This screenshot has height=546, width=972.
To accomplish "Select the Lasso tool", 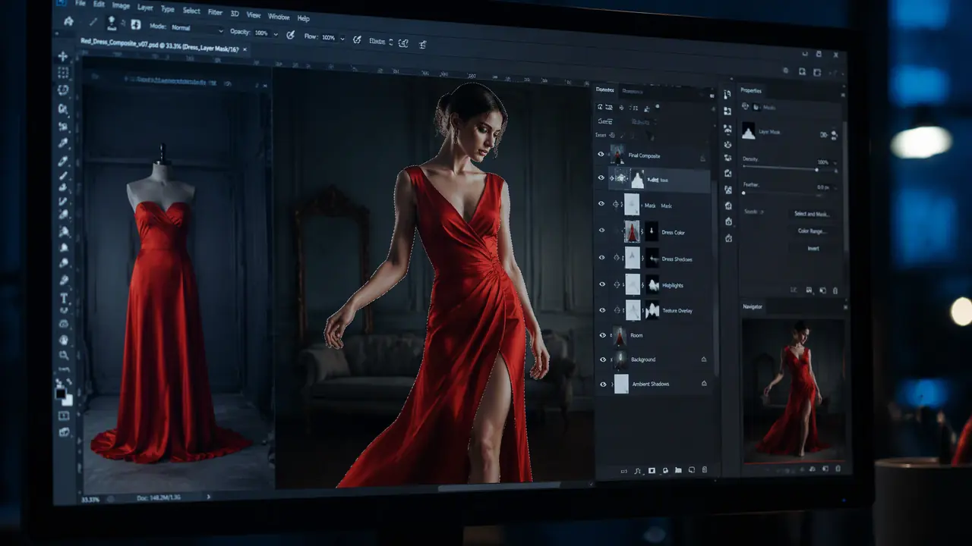I will pos(63,90).
